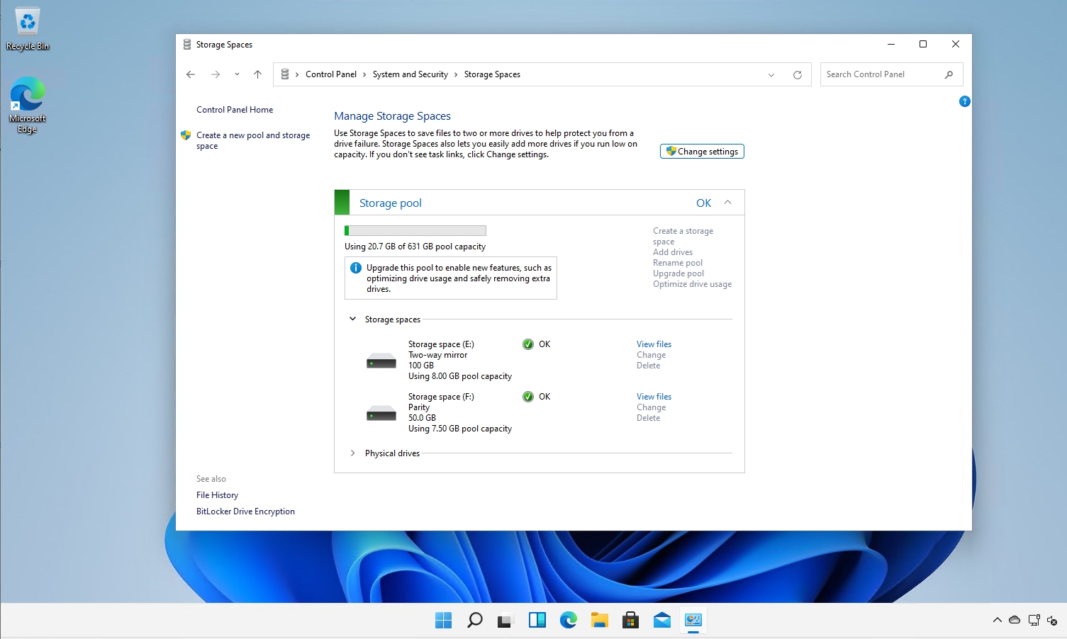Screen dimensions: 1067x639
Task: Open Recycle Bin on the desktop
Action: pyautogui.click(x=27, y=21)
